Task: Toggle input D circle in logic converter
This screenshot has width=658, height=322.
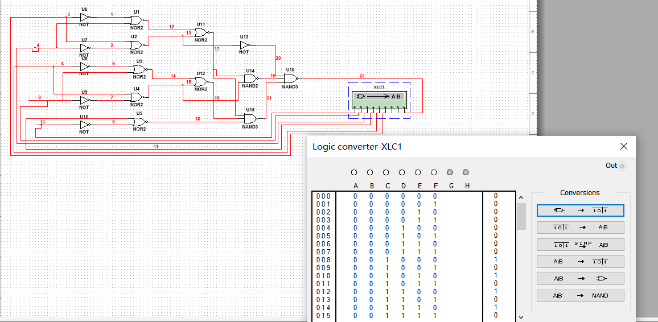Action: (x=402, y=172)
